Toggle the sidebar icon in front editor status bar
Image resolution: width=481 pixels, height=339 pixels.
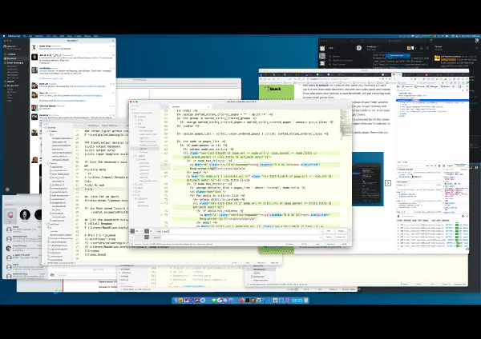click(131, 244)
